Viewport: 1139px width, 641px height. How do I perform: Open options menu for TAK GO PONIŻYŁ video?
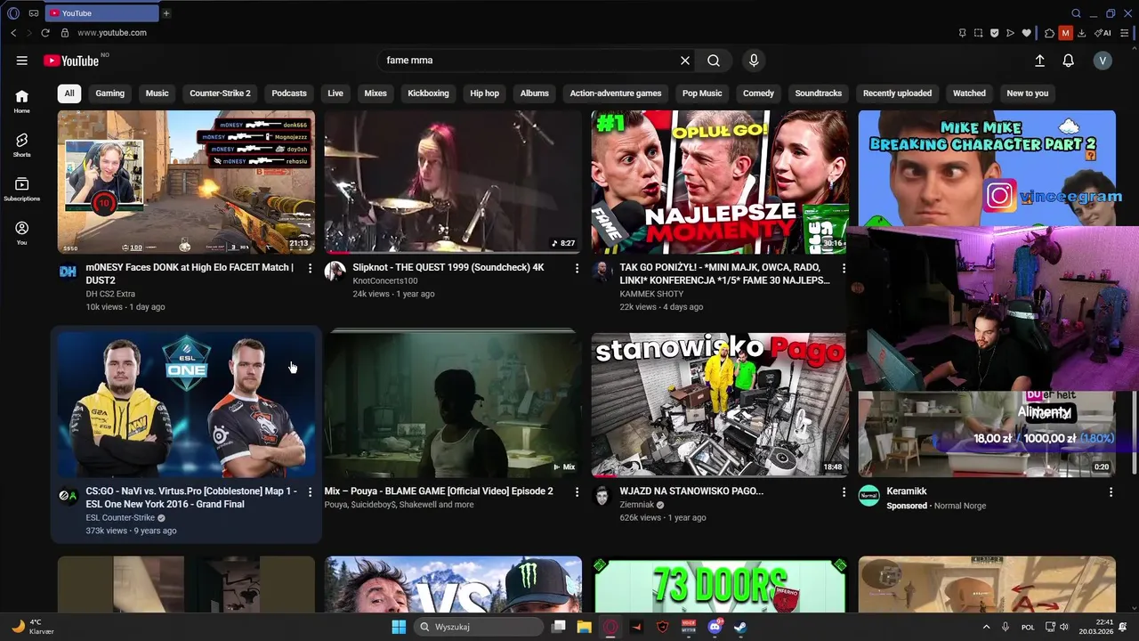tap(844, 268)
